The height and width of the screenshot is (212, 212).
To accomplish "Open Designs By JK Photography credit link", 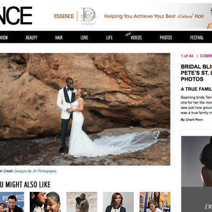I will [35, 171].
